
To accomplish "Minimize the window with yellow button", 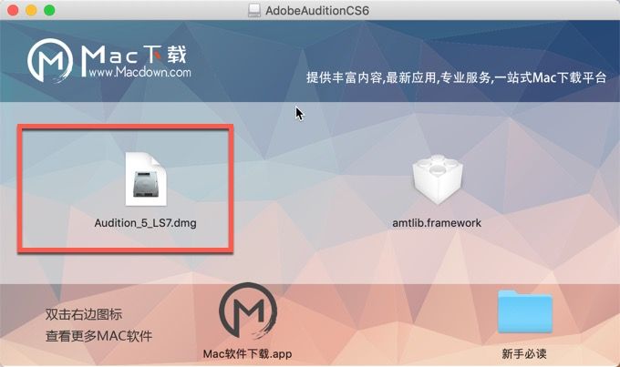I will [31, 10].
